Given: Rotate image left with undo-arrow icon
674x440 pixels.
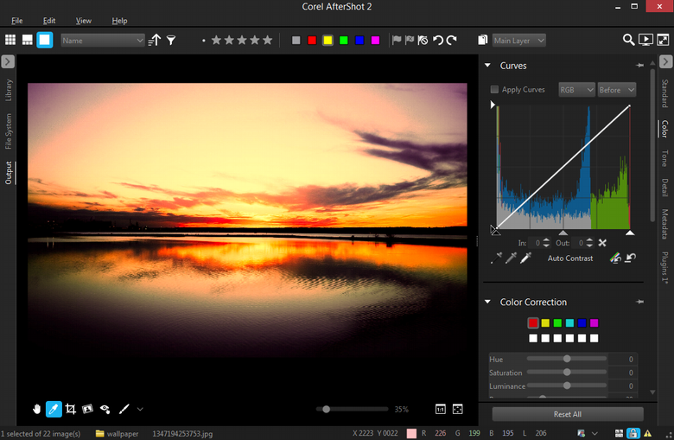Looking at the screenshot, I should (438, 40).
